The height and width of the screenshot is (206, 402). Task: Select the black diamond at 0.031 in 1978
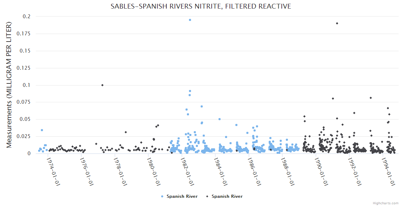pos(126,132)
